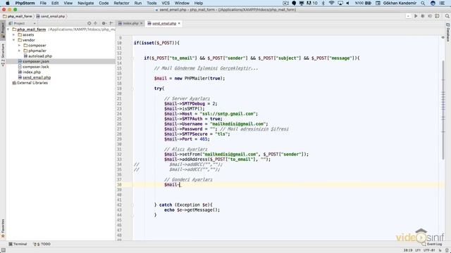The height and width of the screenshot is (253, 451).
Task: Click the Debug bug icon
Action: 423,16
